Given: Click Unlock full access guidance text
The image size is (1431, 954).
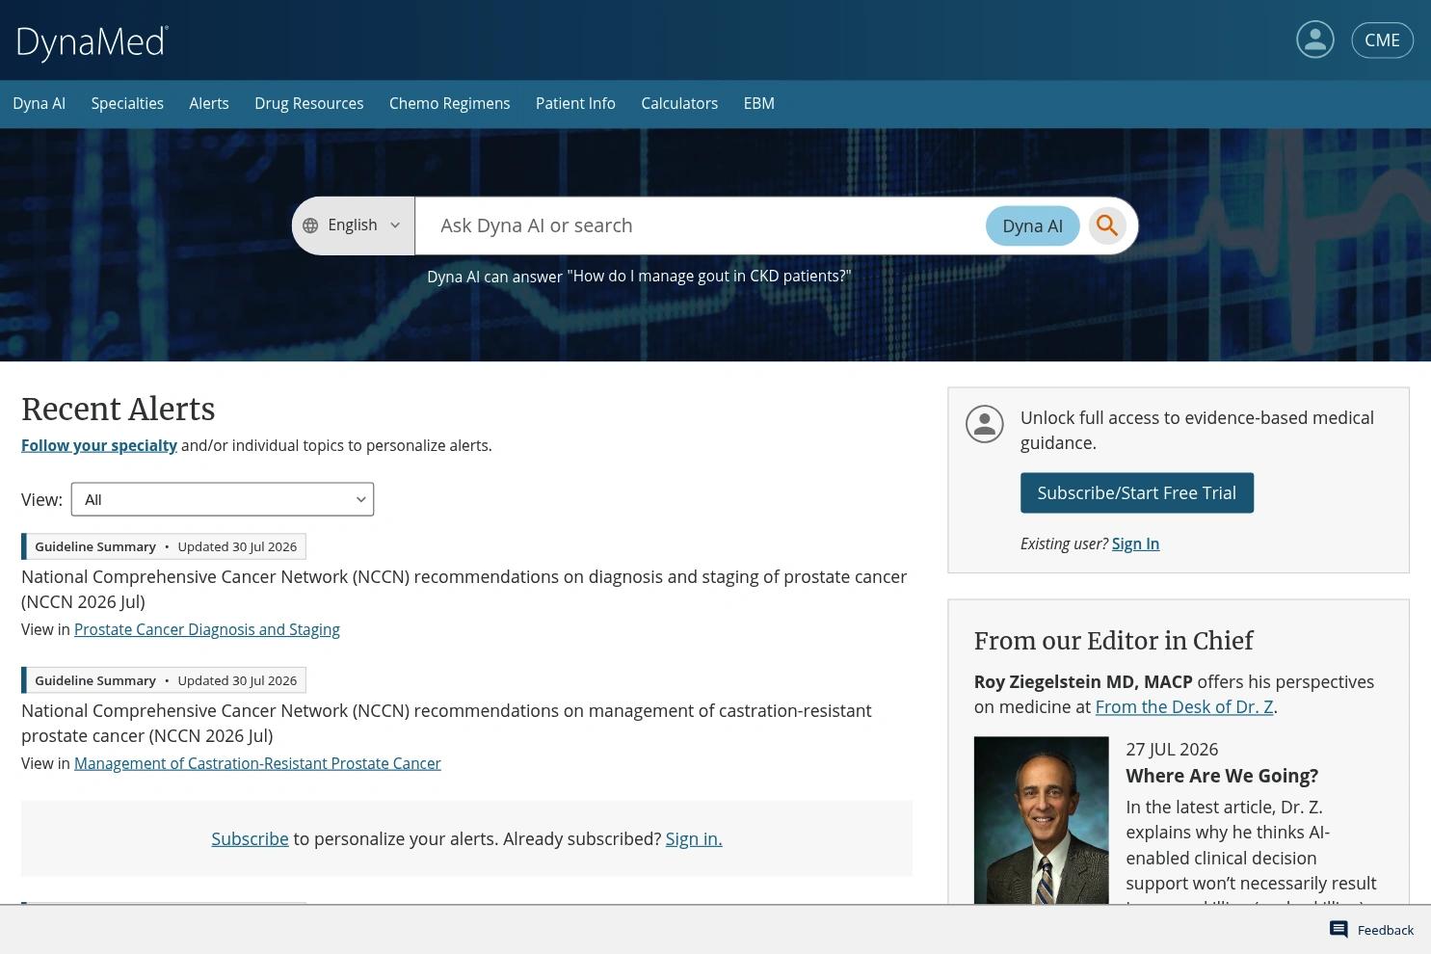Looking at the screenshot, I should 1197,430.
